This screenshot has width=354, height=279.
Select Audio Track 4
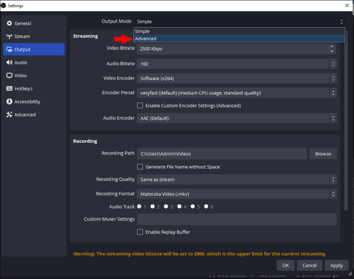[x=179, y=207]
